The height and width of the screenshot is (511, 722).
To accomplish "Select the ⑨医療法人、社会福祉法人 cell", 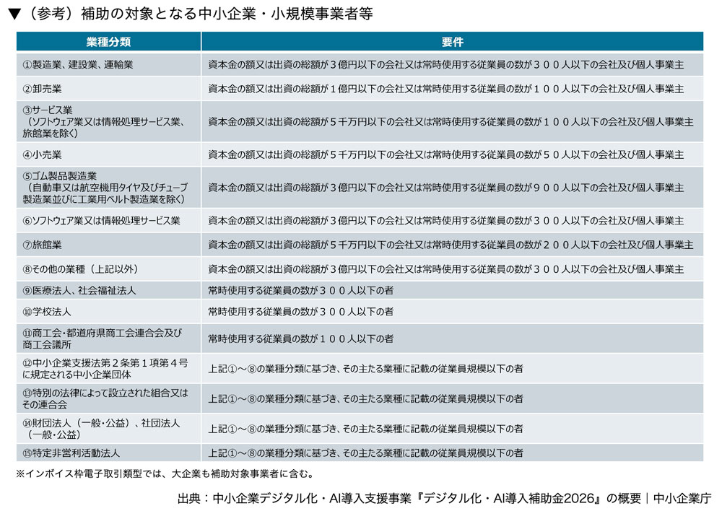I will tap(109, 290).
